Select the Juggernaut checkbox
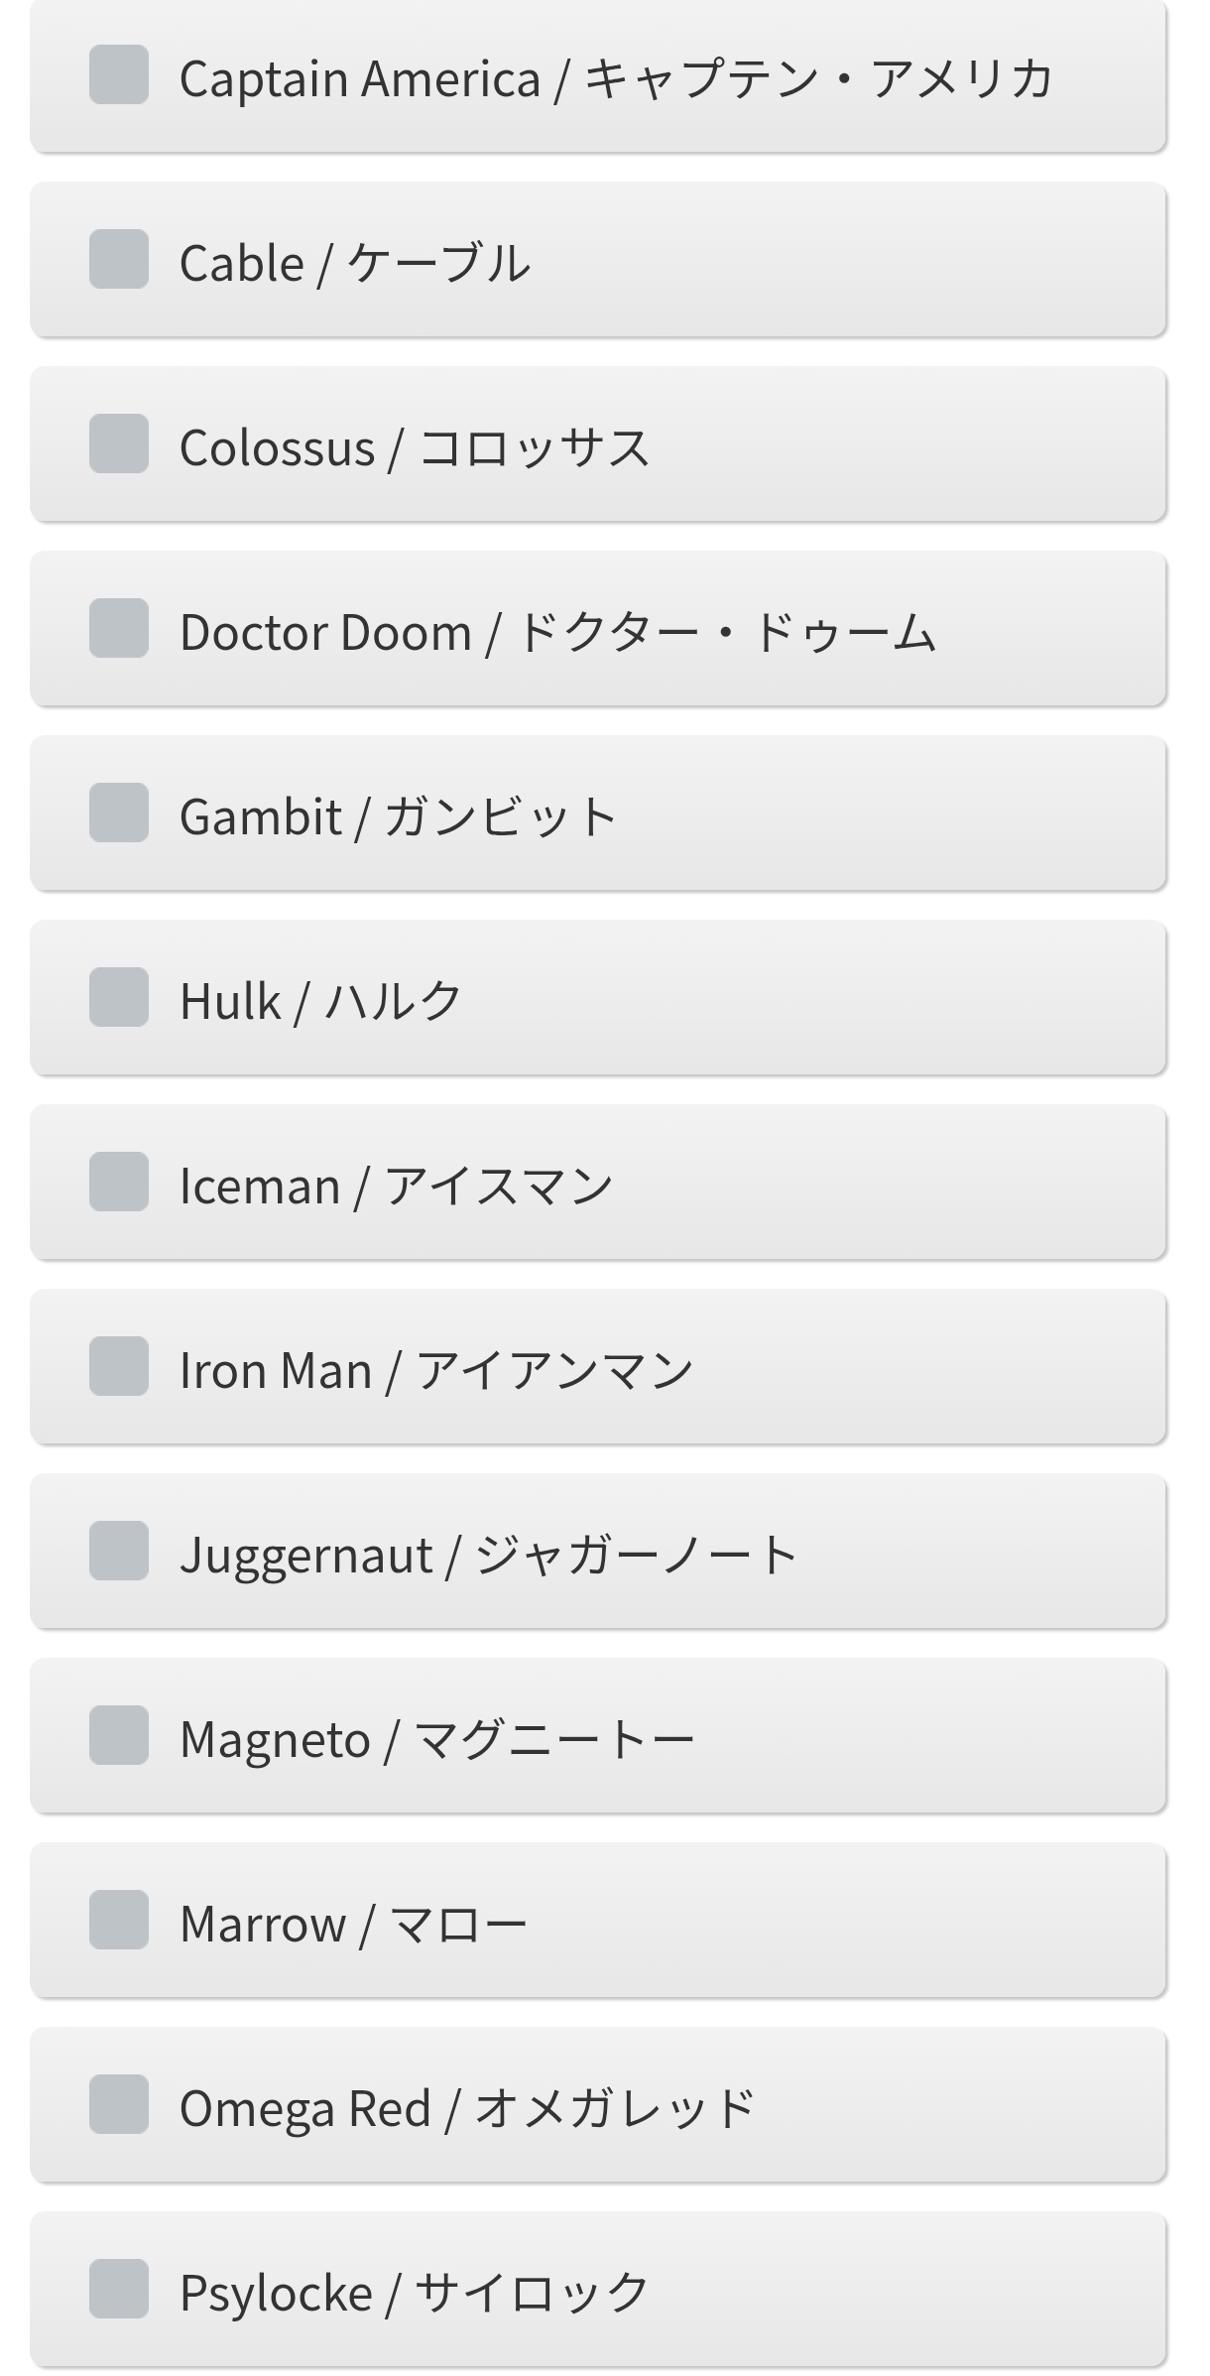Screen dimensions: 1210x2376 point(119,1552)
